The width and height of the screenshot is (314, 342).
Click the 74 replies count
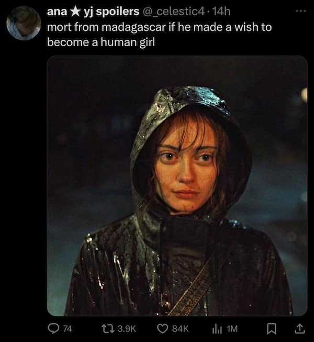(x=68, y=329)
